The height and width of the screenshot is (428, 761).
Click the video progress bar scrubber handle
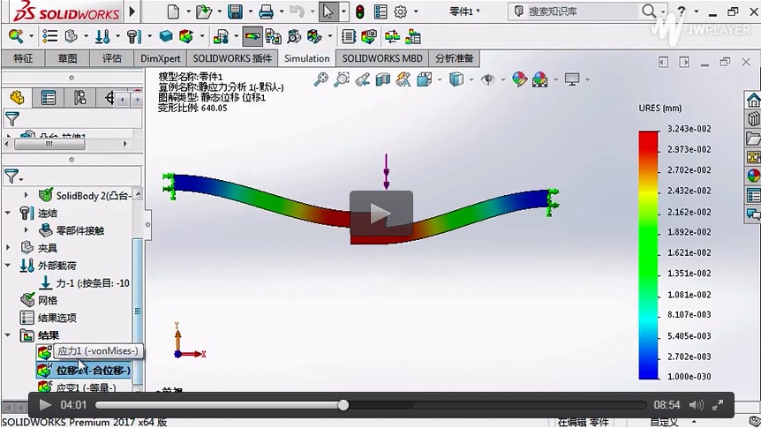tap(343, 405)
